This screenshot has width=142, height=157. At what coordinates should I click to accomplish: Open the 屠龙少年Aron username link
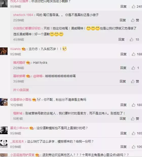pyautogui.click(x=19, y=128)
